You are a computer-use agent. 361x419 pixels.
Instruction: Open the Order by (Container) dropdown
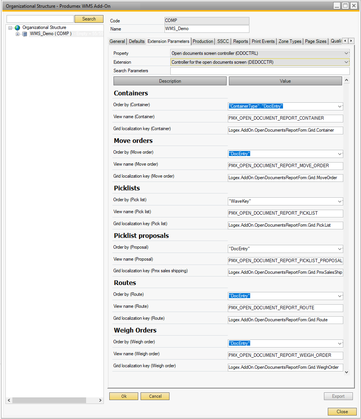[x=339, y=106]
